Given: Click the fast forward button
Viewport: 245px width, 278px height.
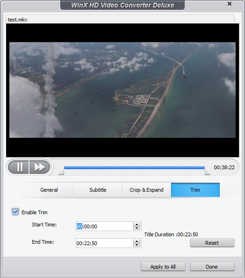Looking at the screenshot, I should coord(40,167).
